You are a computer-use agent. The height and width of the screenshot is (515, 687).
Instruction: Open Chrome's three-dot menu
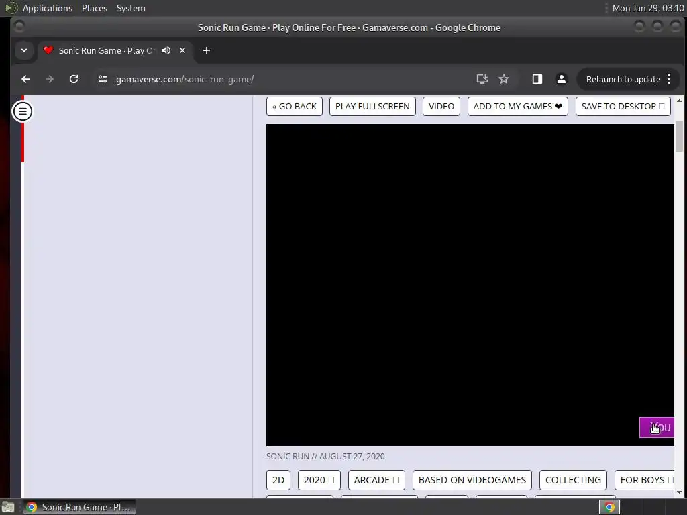pyautogui.click(x=669, y=79)
